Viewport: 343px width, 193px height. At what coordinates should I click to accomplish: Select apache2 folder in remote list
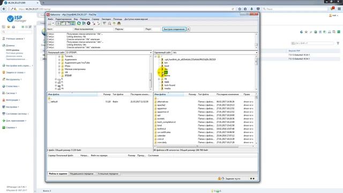pyautogui.click(x=161, y=105)
